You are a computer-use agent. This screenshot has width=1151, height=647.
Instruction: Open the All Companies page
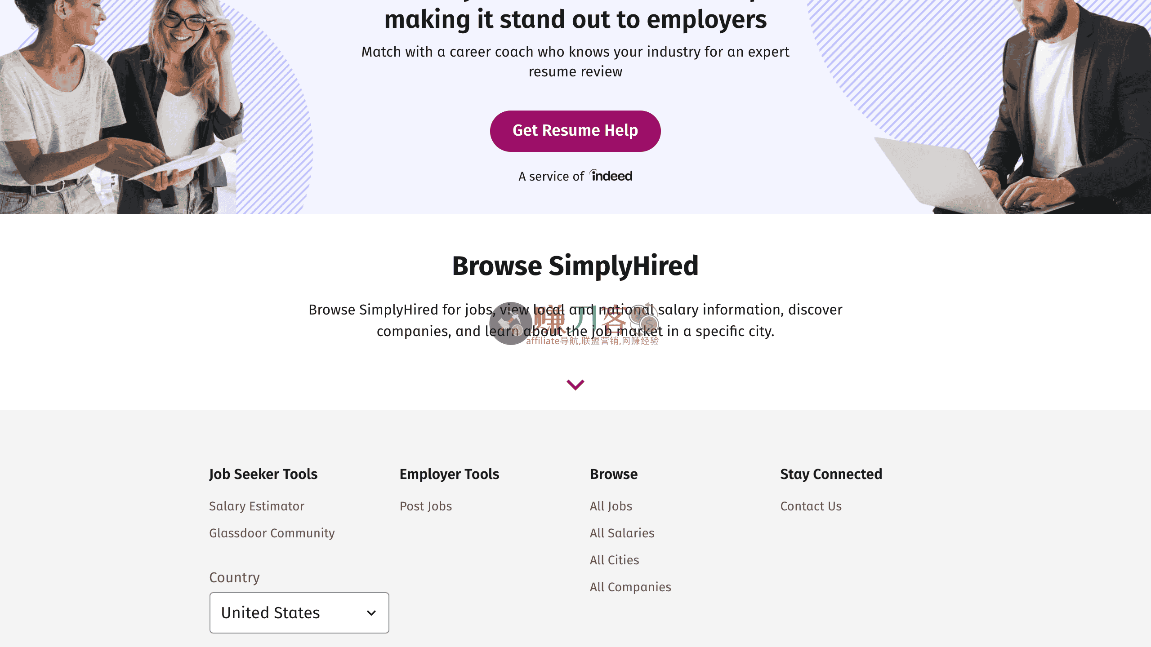630,587
